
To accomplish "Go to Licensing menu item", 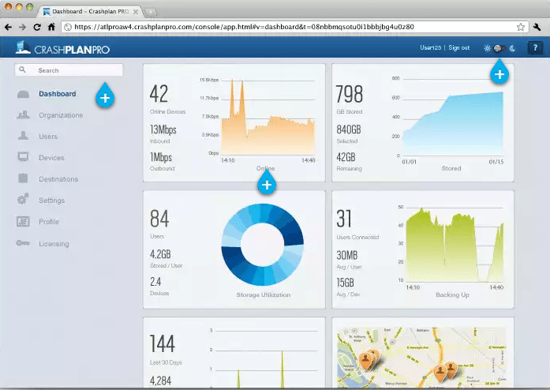I will click(x=54, y=244).
